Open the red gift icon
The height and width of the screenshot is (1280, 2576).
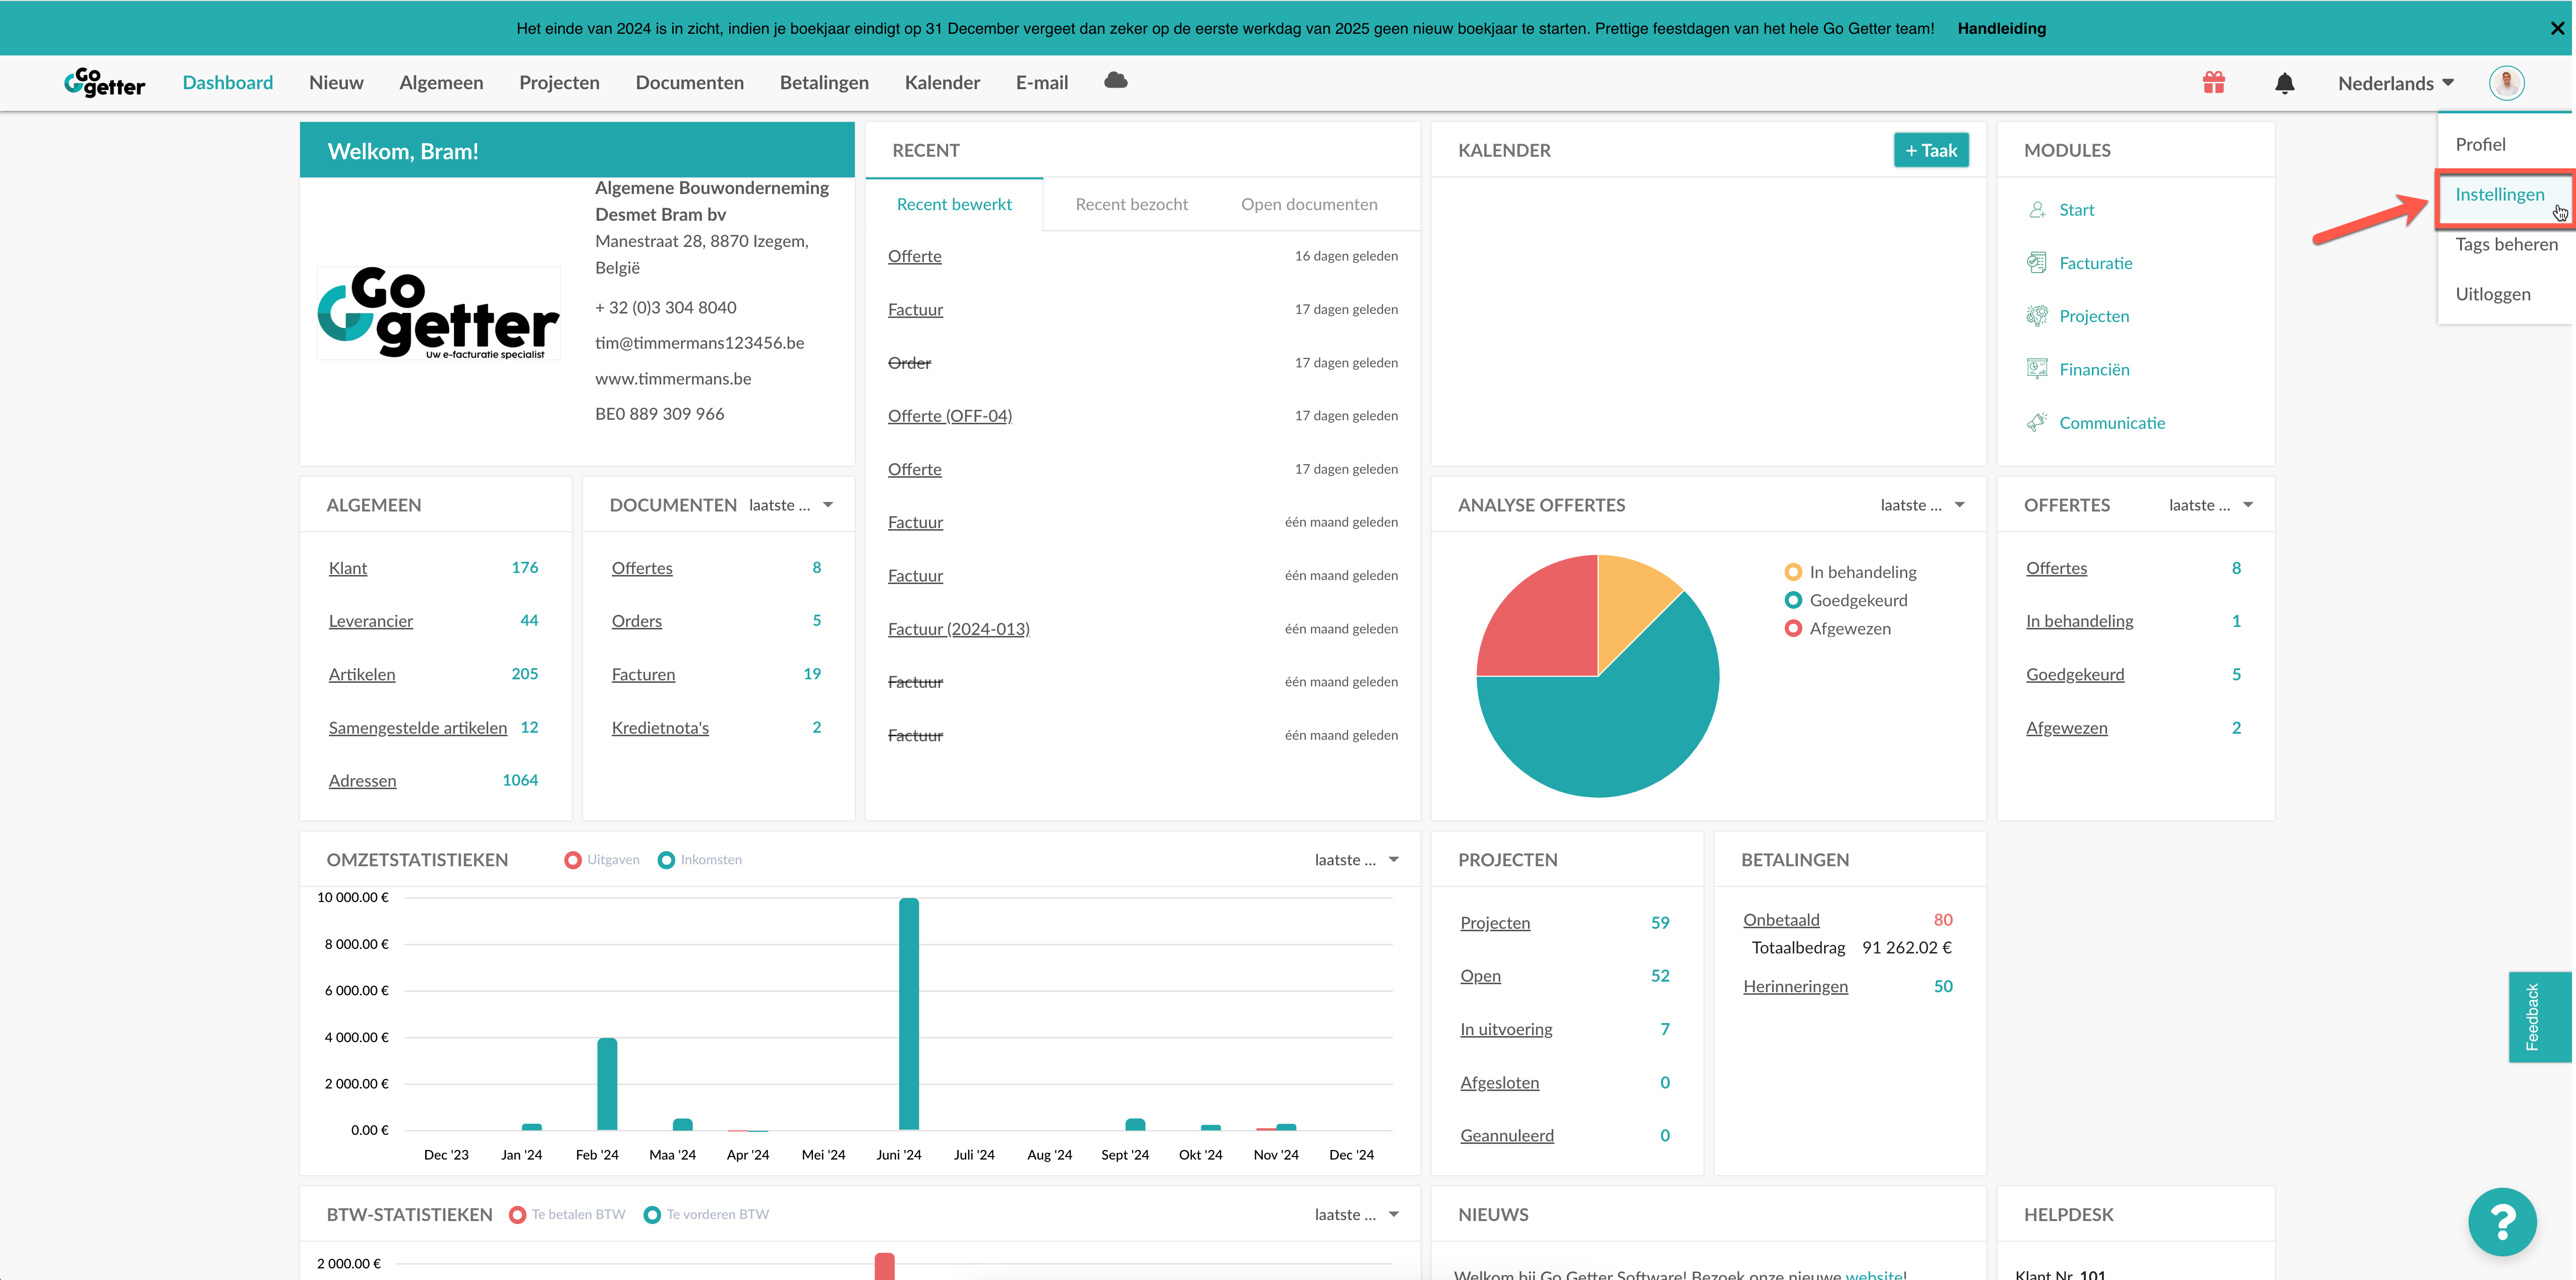(2214, 83)
